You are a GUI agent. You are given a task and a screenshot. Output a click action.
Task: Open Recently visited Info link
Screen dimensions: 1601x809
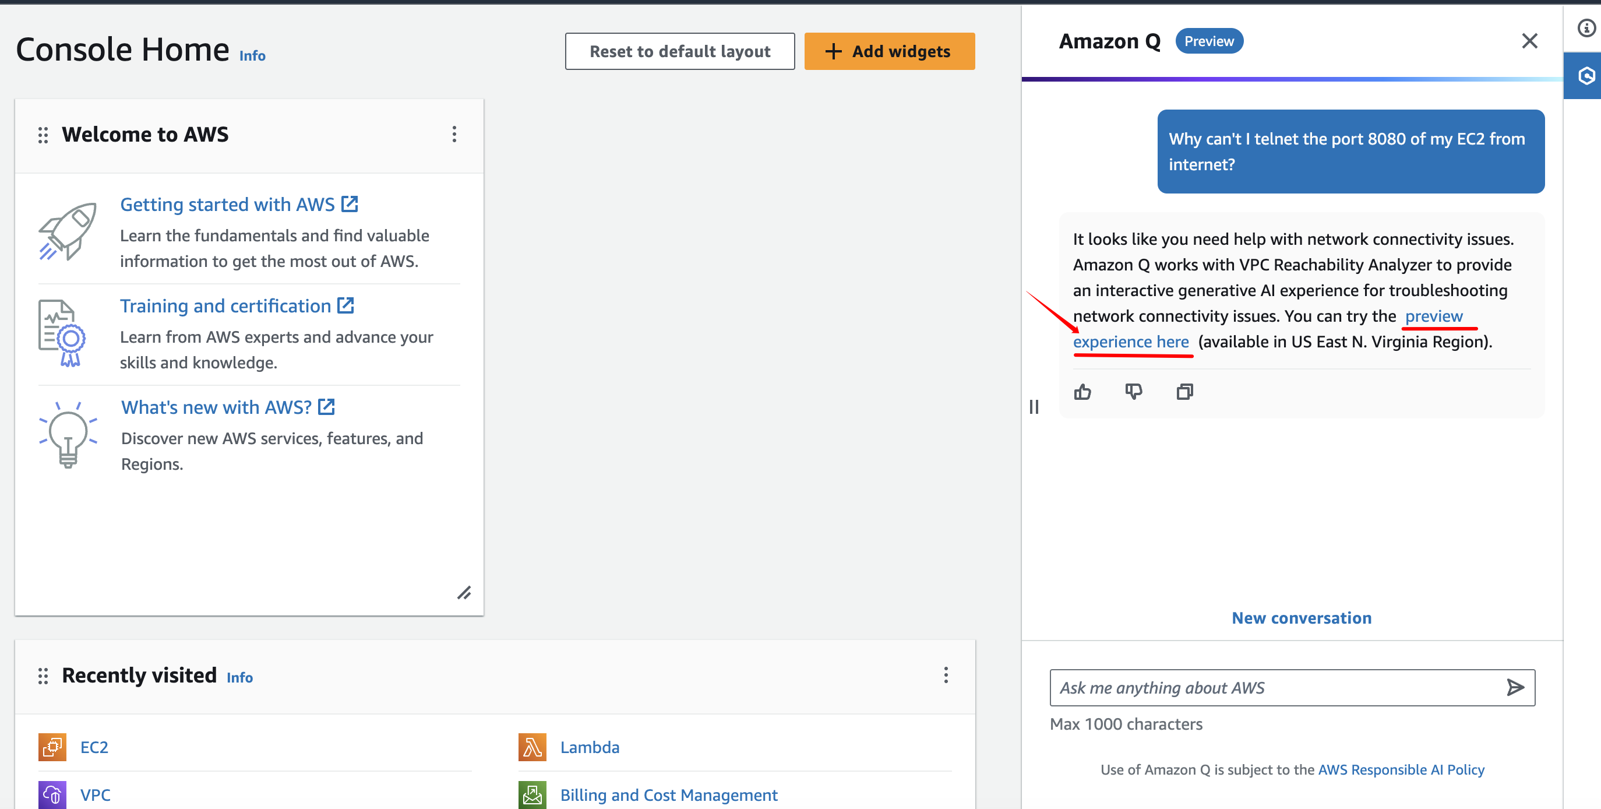pyautogui.click(x=240, y=678)
